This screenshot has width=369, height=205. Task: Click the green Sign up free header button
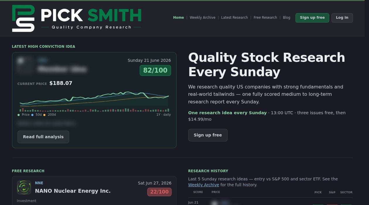click(x=312, y=18)
